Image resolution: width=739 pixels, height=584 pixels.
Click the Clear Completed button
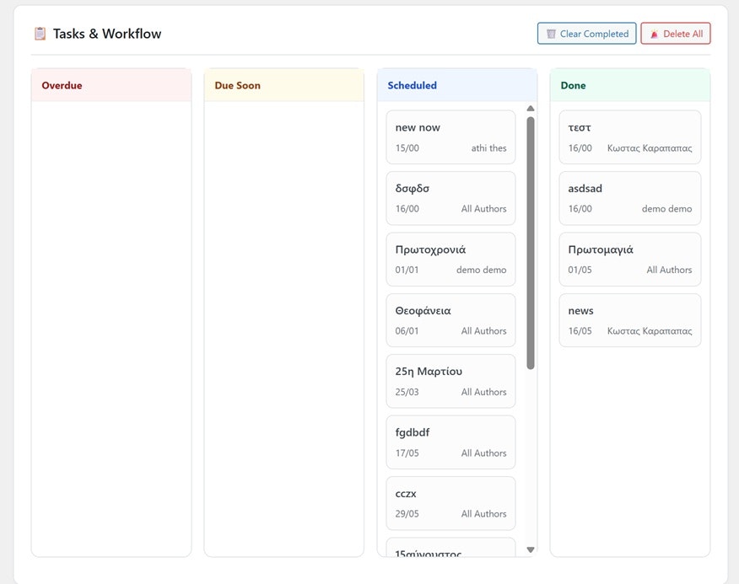point(587,34)
